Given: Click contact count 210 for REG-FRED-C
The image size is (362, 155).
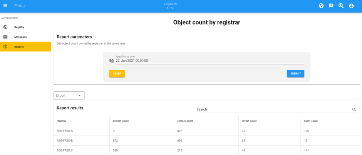Looking at the screenshot, I should (x=179, y=150).
